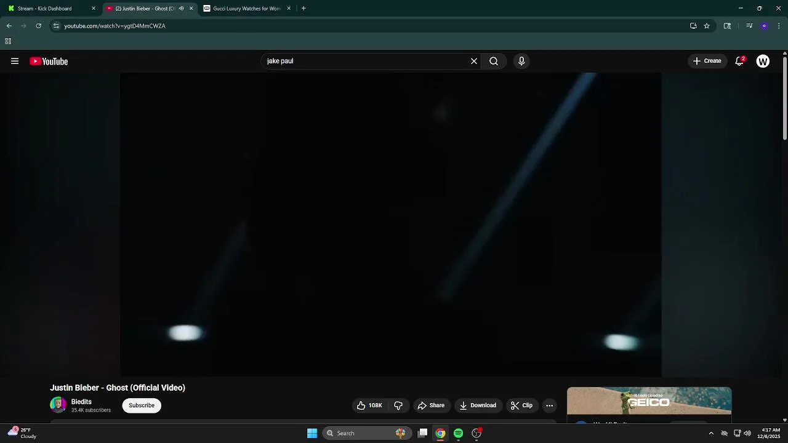
Task: Download the Ghost video
Action: point(478,405)
